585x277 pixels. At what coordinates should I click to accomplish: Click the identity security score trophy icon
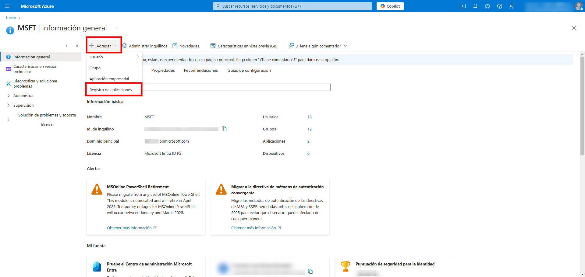click(x=346, y=266)
